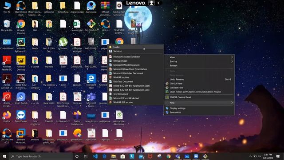Create a new Text Document
The width and height of the screenshot is (284, 160).
click(136, 94)
